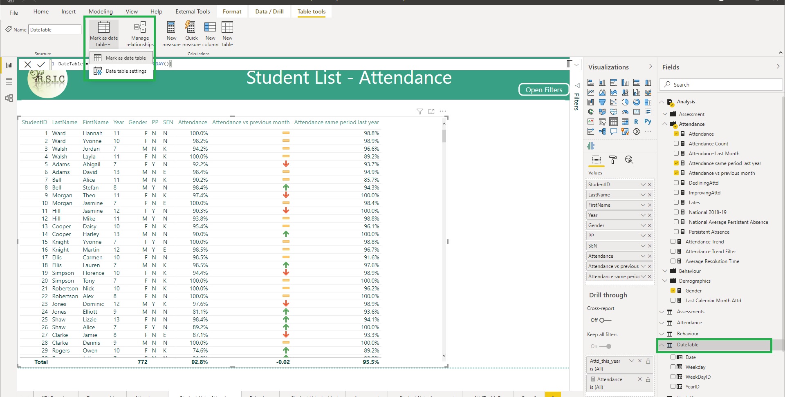This screenshot has width=785, height=397.
Task: Expand the formula bar with its chevron
Action: pyautogui.click(x=576, y=65)
